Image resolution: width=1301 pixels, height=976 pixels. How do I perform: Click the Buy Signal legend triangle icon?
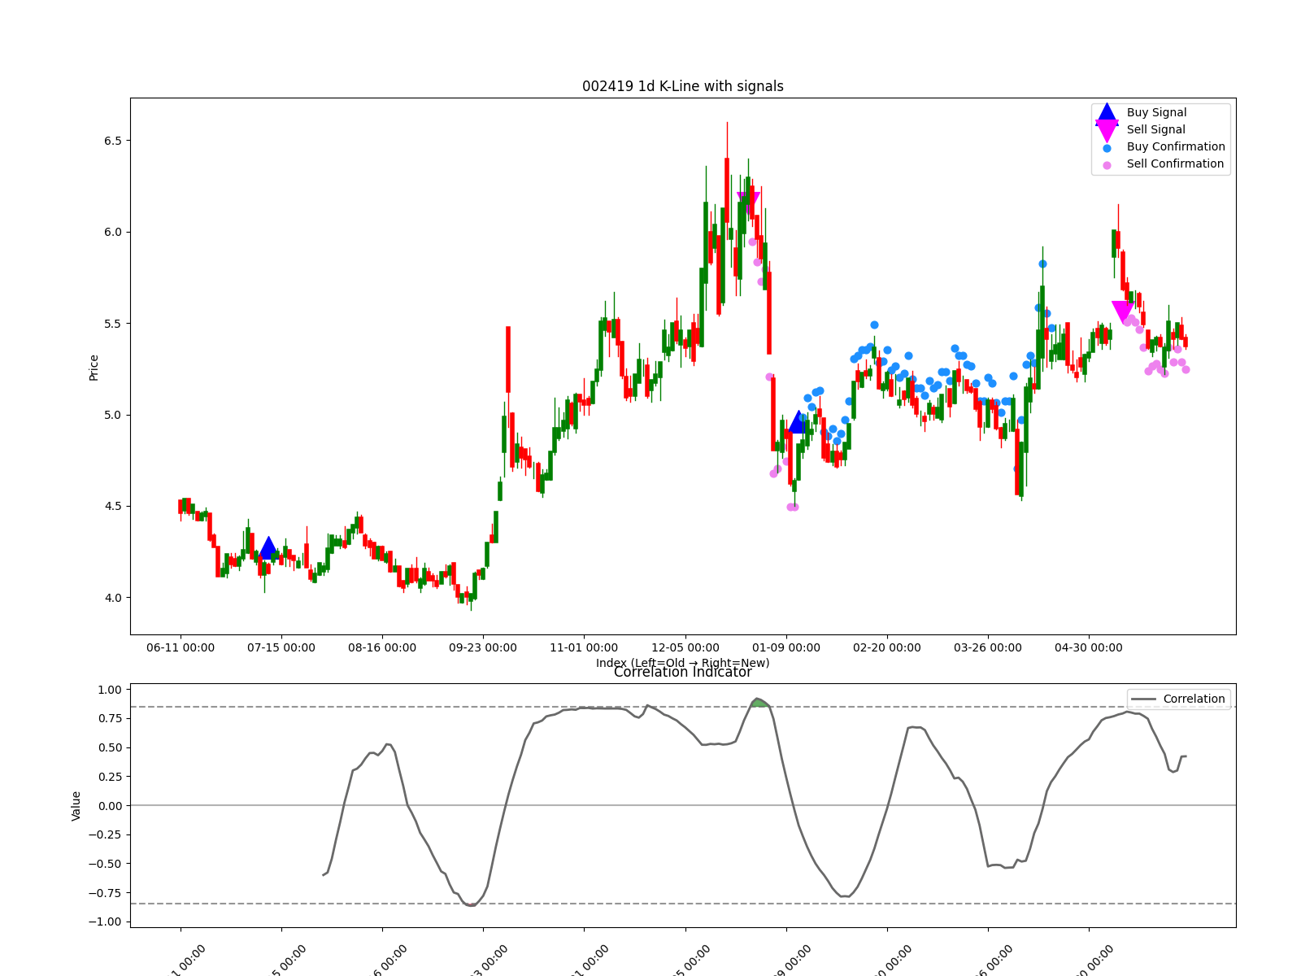[x=1107, y=113]
